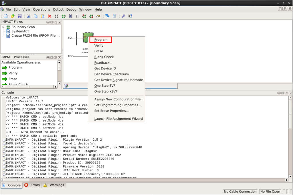Click the New Project toolbar icon

[5, 16]
